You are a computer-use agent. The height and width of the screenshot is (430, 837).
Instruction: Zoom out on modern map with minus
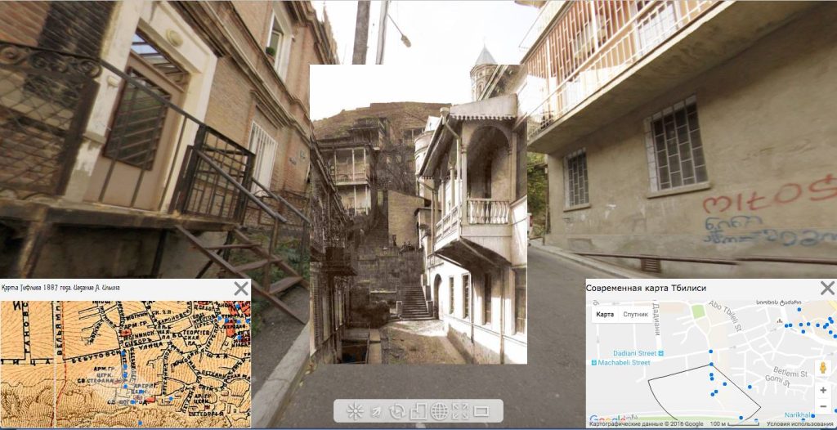point(823,405)
